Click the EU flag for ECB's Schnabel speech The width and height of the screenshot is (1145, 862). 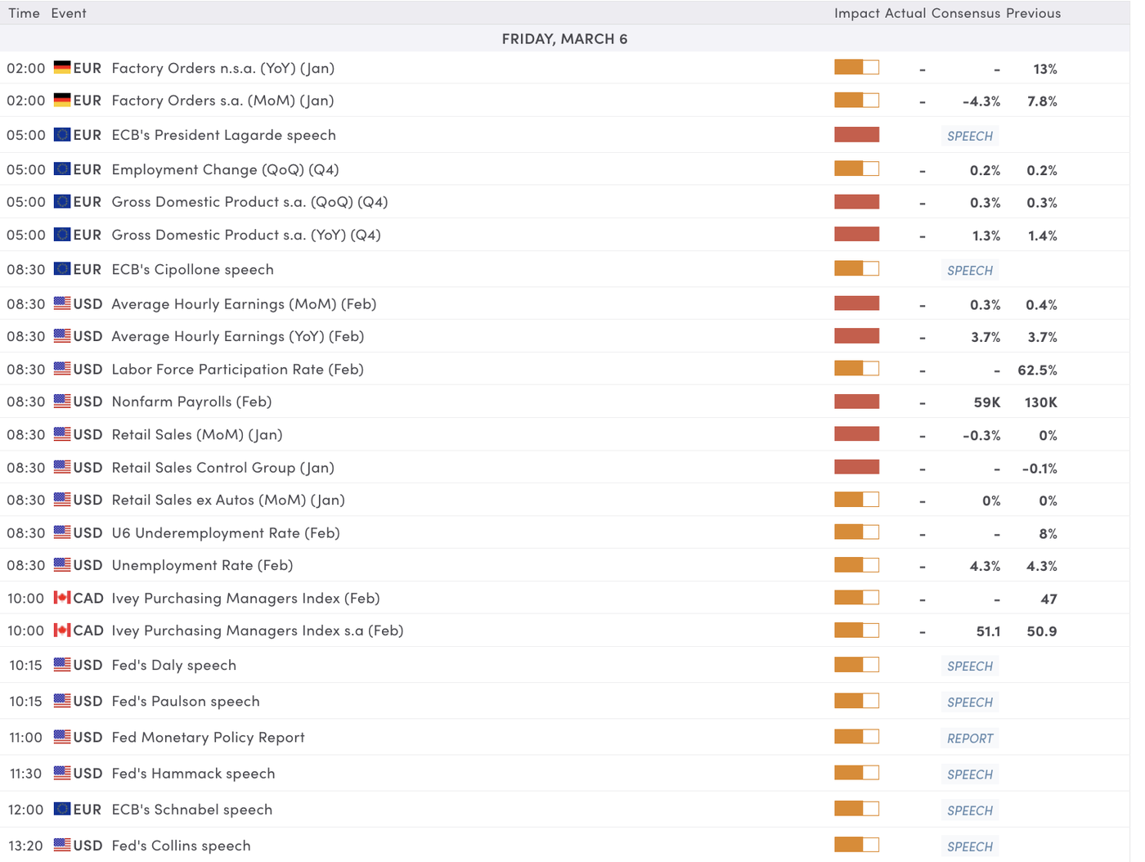point(62,808)
